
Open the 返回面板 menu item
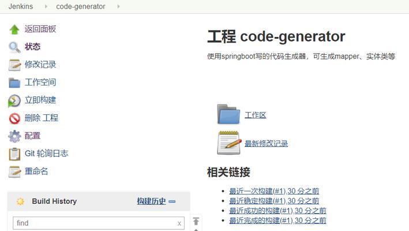(40, 29)
